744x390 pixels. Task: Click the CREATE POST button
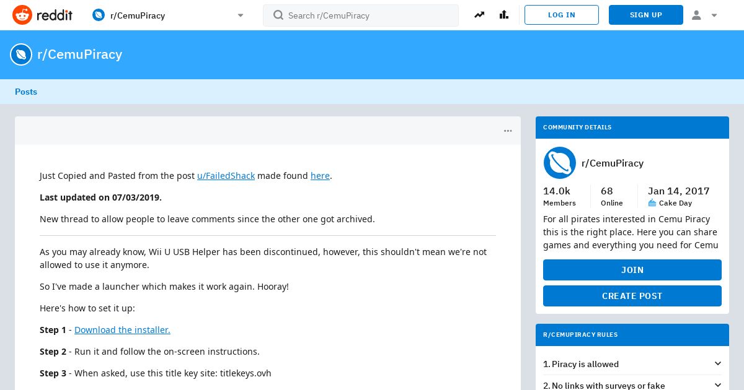pos(632,296)
